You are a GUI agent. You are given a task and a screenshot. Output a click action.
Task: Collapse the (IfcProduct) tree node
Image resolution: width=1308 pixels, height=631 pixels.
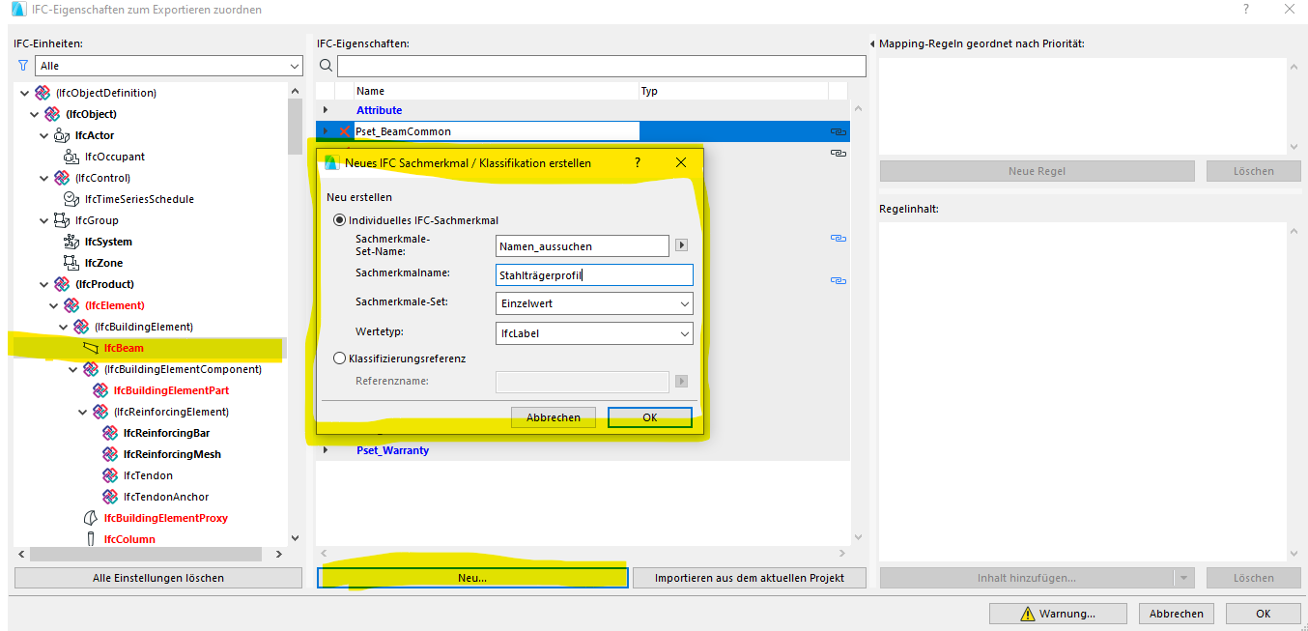click(x=44, y=284)
